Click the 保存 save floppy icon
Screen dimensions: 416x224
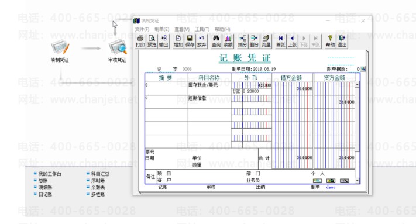coord(190,42)
